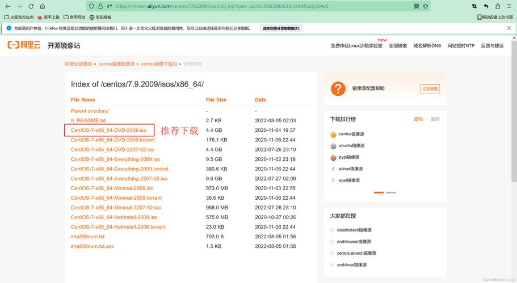This screenshot has height=283, width=517.
Task: Click the gray second carousel page indicator
Action: pyautogui.click(x=391, y=192)
